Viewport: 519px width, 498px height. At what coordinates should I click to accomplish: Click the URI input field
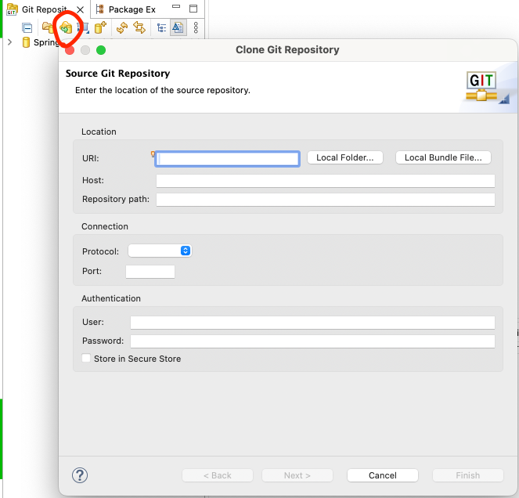[x=227, y=159]
